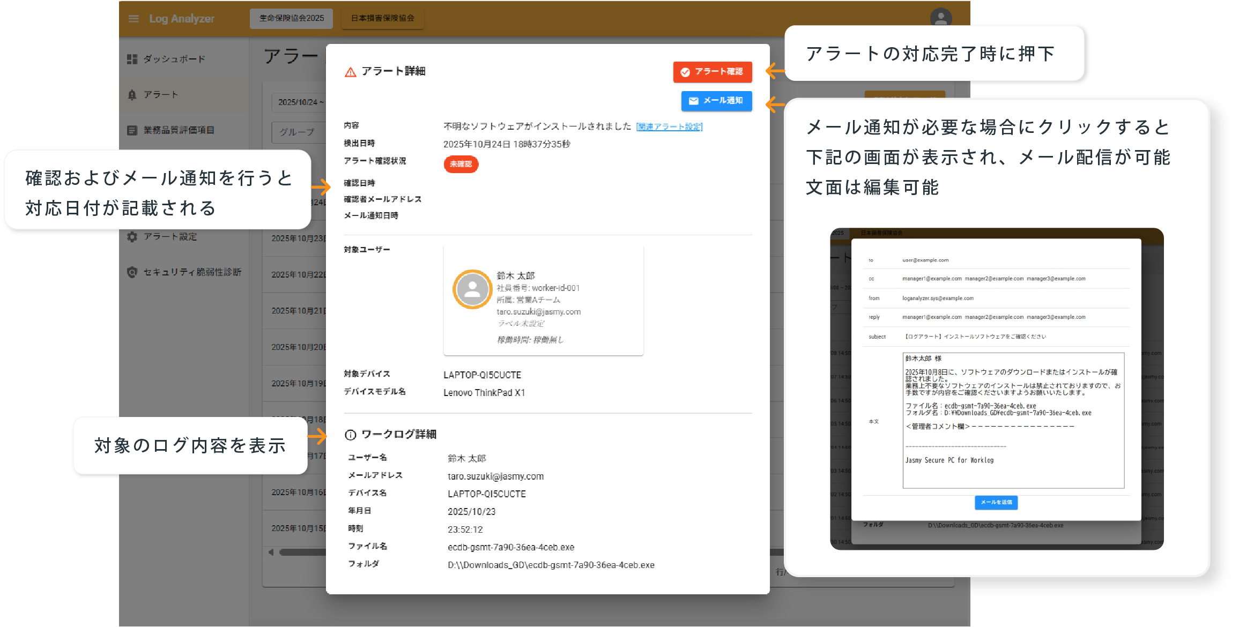1239x627 pixels.
Task: Click the 鈴木 太郎 user avatar picture
Action: [472, 289]
